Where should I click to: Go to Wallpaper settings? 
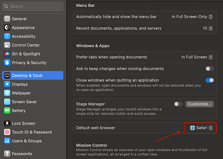33,93
